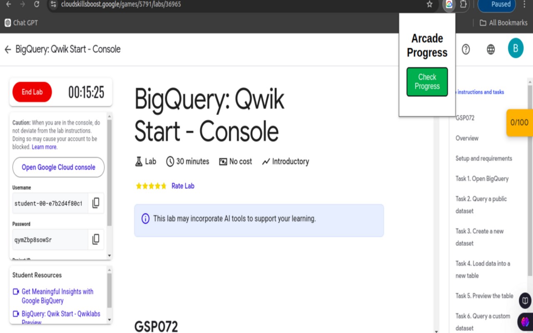This screenshot has height=333, width=533.
Task: Copy the username to clipboard
Action: (96, 203)
